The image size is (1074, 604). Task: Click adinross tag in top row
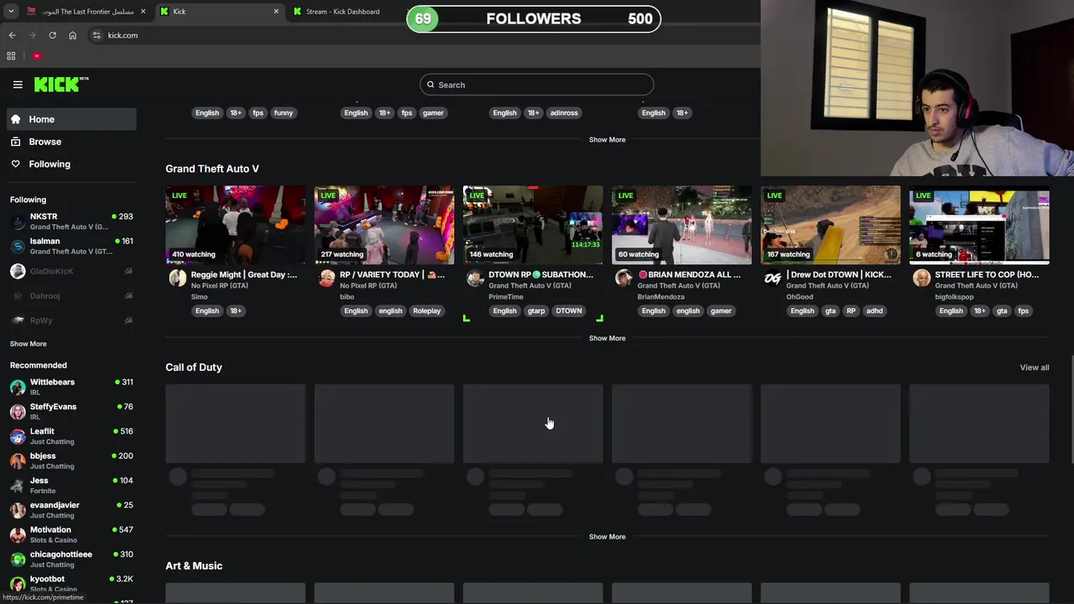tap(564, 113)
